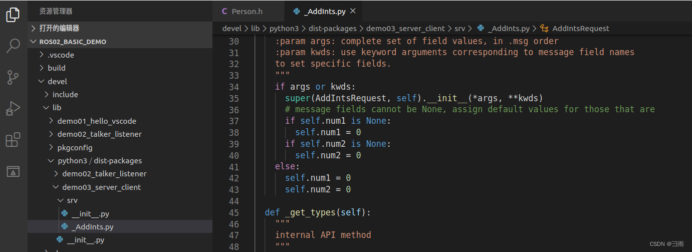Click 'if self.num1 is None:' line

[338, 121]
